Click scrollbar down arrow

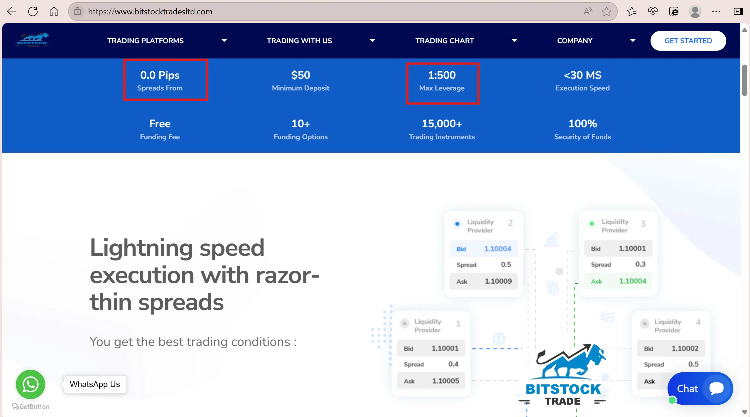[745, 412]
